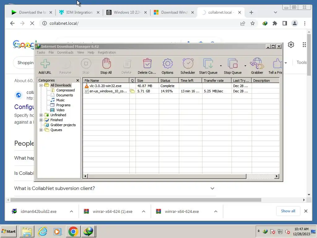Screen dimensions: 317x238
Task: Click the Time left column header
Action: [190, 81]
